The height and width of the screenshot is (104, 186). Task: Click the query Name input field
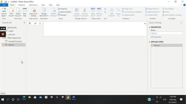(167, 33)
